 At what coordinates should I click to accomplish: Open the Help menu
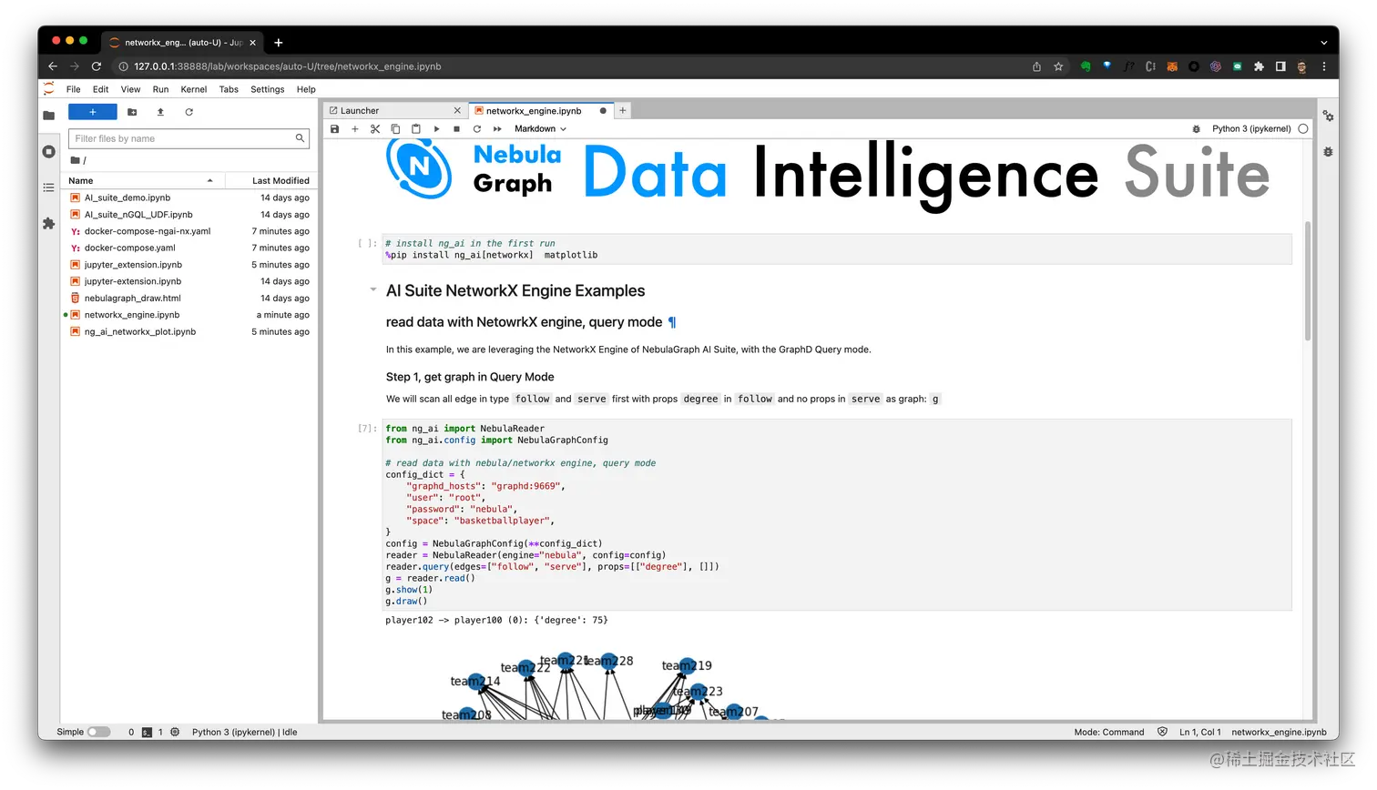click(306, 89)
